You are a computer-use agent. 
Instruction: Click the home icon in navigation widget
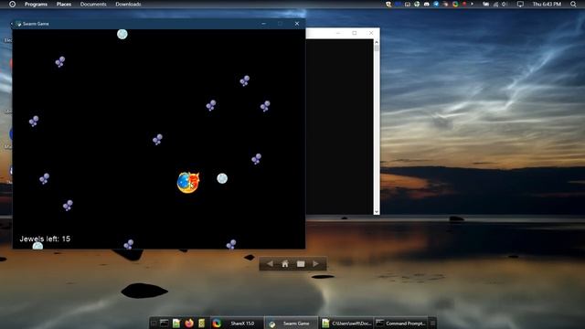[285, 264]
